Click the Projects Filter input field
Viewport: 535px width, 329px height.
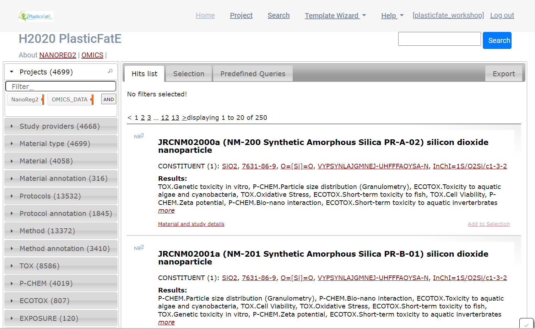(61, 86)
